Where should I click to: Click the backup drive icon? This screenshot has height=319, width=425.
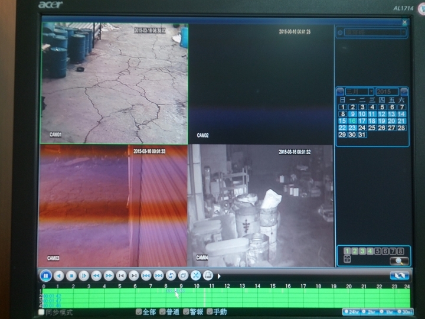pyautogui.click(x=208, y=276)
